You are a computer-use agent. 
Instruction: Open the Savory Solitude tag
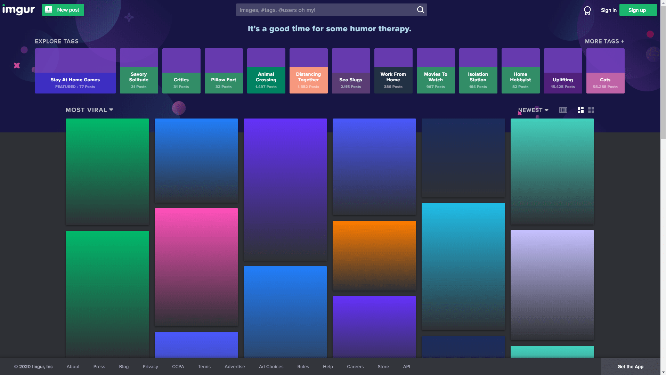point(139,71)
